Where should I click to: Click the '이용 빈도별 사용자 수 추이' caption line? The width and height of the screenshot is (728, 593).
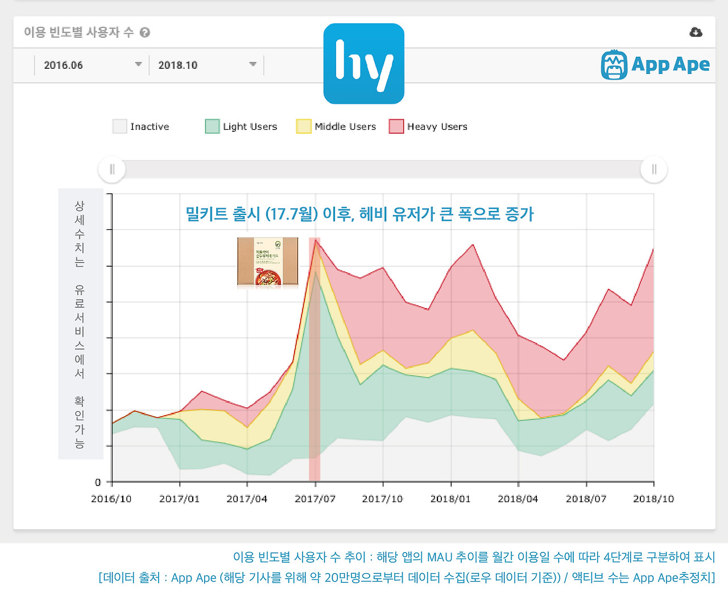(474, 557)
